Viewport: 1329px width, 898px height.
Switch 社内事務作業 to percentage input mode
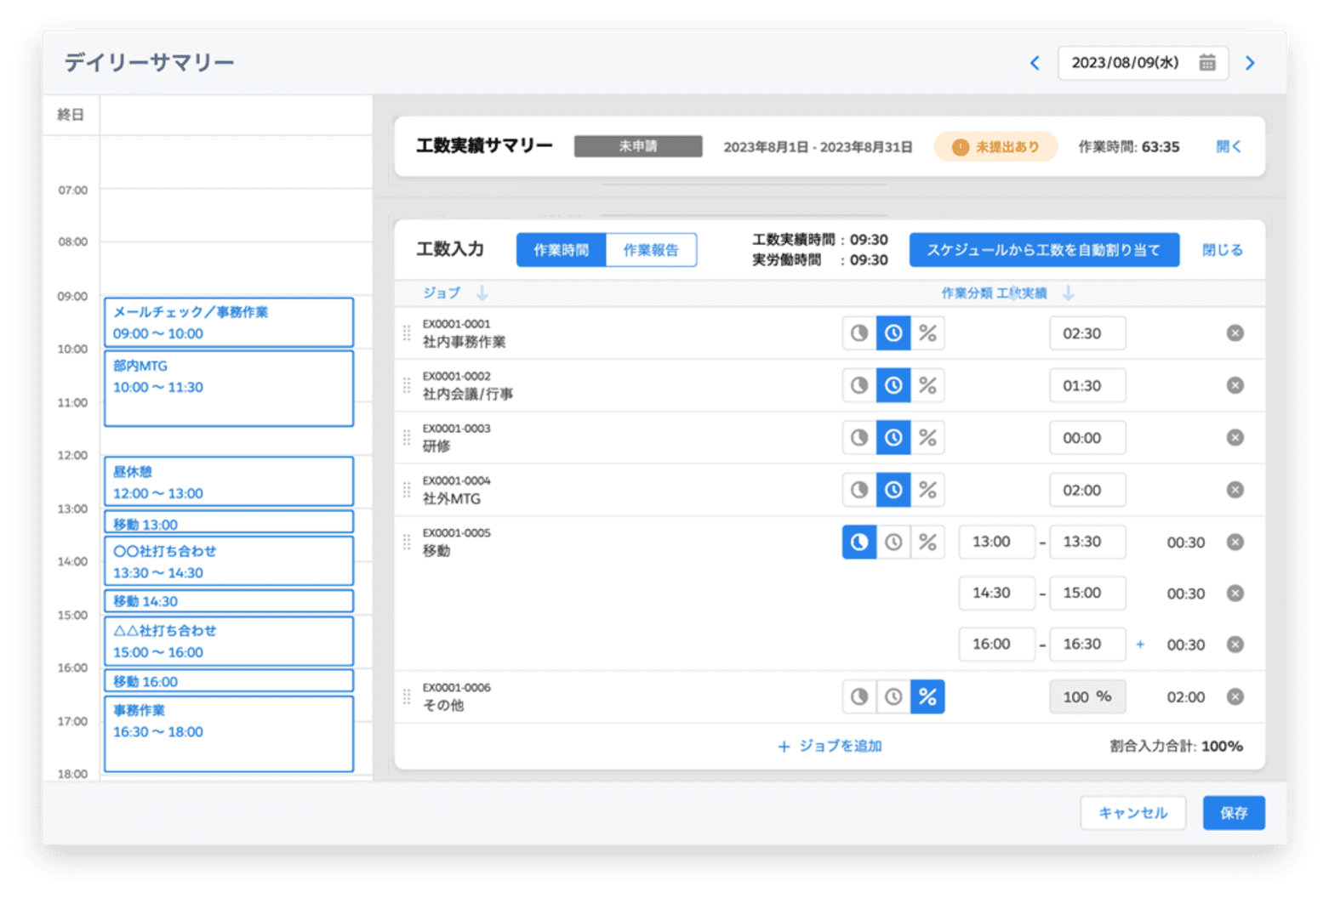pyautogui.click(x=927, y=333)
